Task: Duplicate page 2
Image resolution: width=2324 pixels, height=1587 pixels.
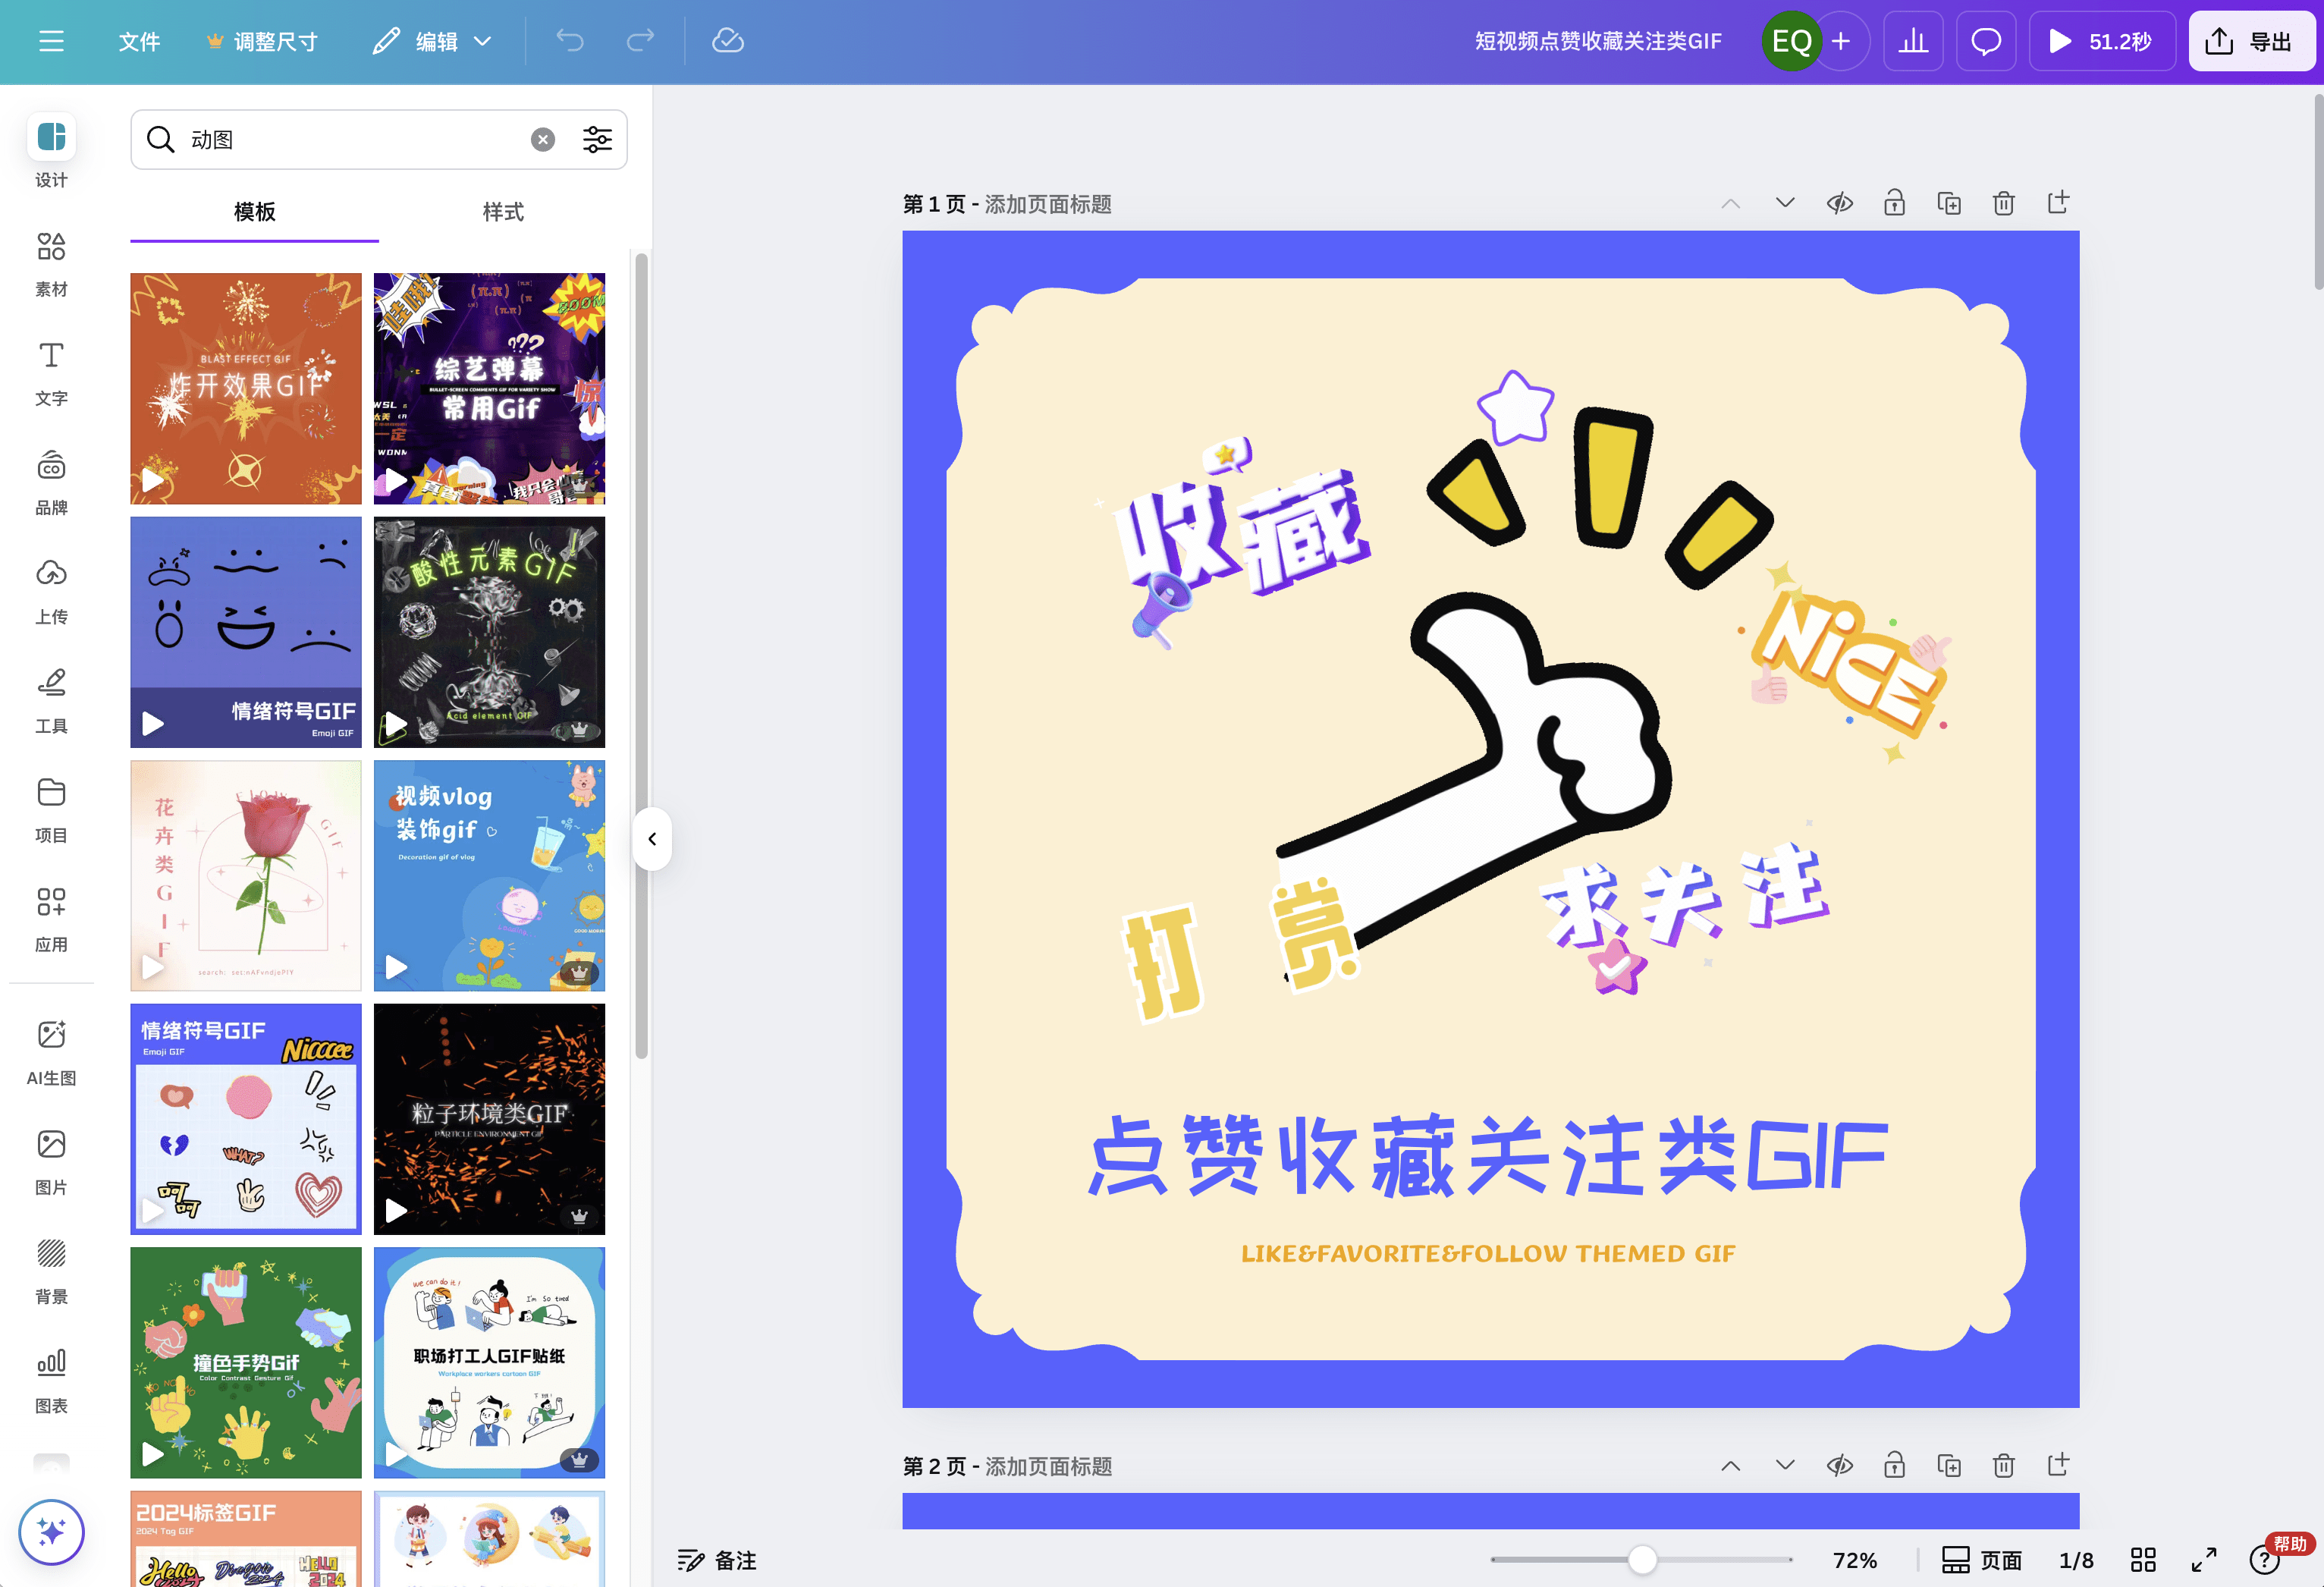Action: tap(1949, 1465)
